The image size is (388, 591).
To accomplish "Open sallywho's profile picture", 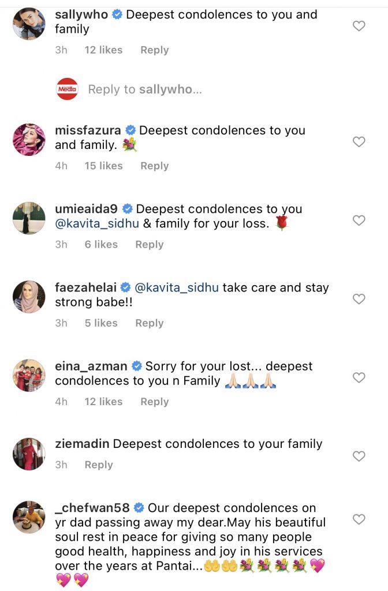I will (x=29, y=24).
